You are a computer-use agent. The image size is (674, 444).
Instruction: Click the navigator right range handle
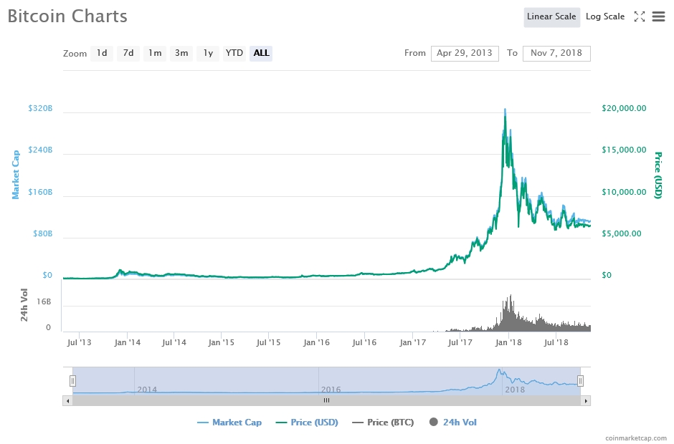coord(581,381)
